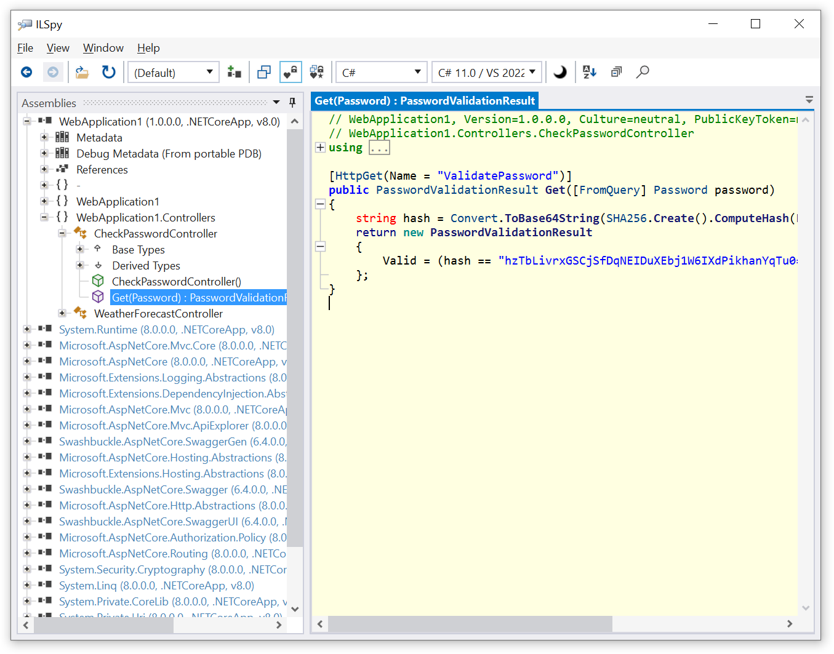Image resolution: width=834 pixels, height=654 pixels.
Task: Toggle Show all types and members button
Action: tap(316, 73)
